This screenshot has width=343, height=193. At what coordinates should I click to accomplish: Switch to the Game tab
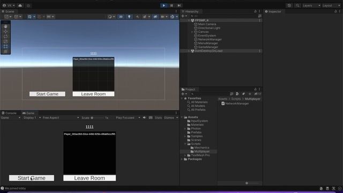click(x=28, y=113)
